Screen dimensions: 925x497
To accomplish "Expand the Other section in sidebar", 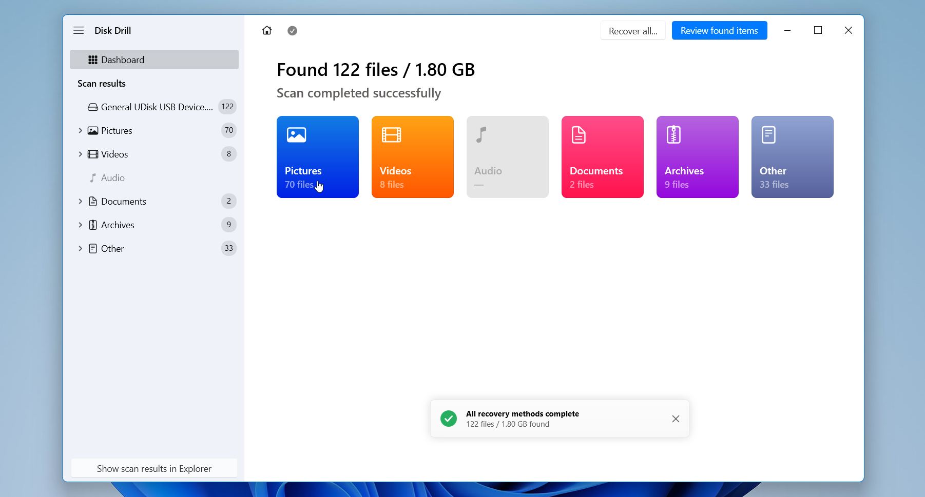I will [80, 248].
